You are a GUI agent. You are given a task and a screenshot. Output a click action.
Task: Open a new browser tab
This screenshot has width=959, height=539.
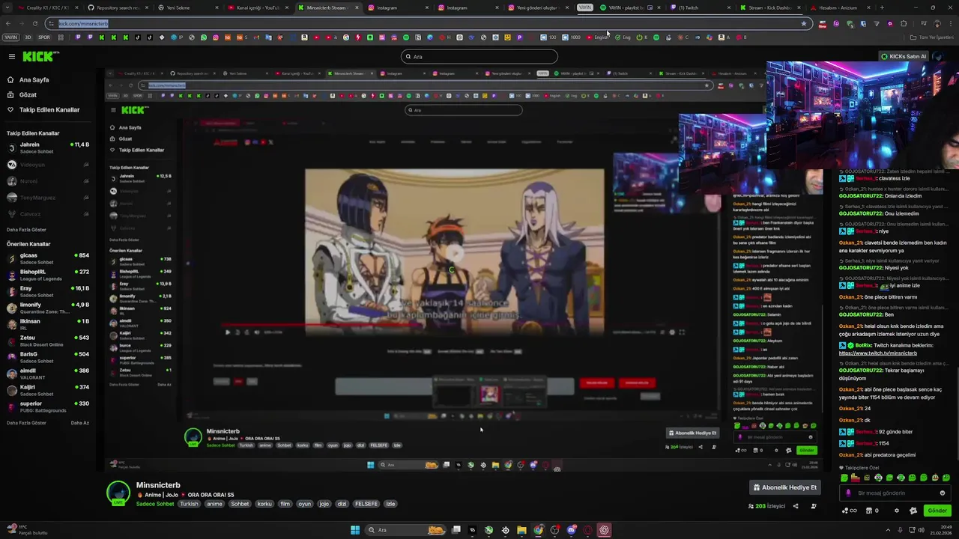coord(882,7)
